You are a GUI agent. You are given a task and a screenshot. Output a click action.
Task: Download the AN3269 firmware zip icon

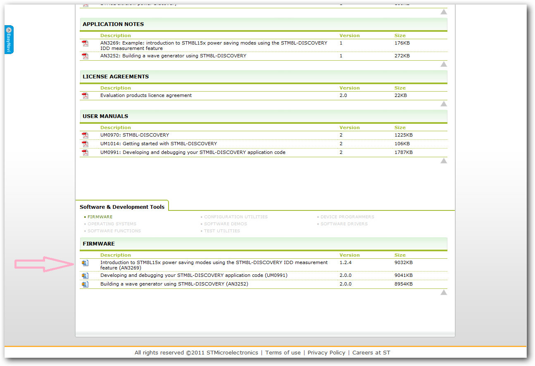point(85,263)
